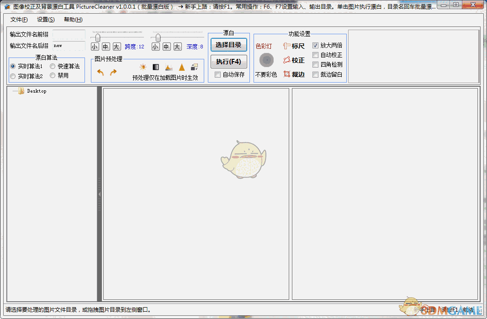Enable 四角检测 detection

pos(316,63)
